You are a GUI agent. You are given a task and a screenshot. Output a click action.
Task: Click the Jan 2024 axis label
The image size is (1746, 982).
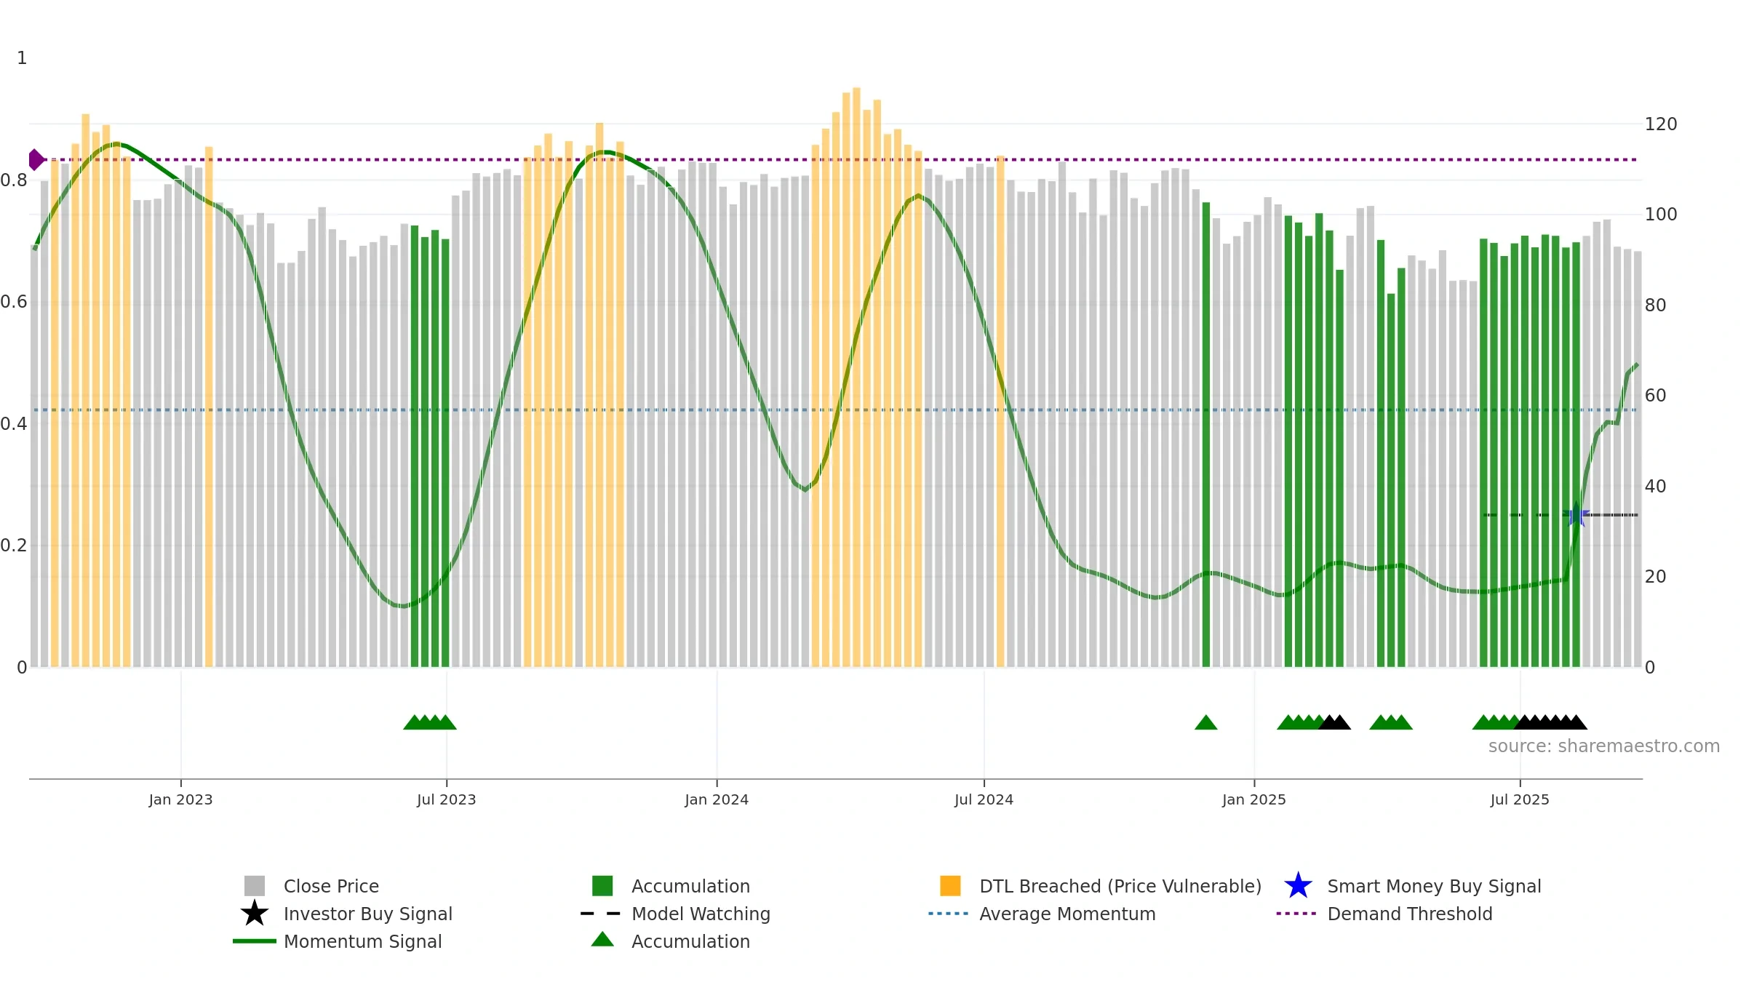pyautogui.click(x=717, y=799)
